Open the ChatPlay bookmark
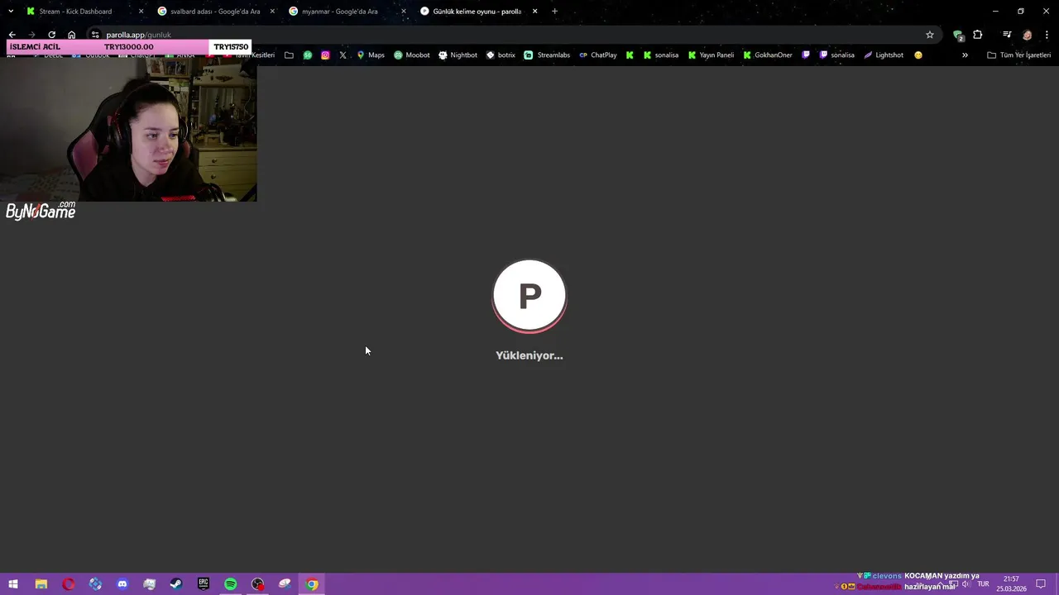 click(x=597, y=55)
